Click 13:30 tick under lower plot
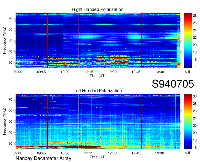Image resolution: width=200 pixels, height=162 pixels. click(x=159, y=153)
